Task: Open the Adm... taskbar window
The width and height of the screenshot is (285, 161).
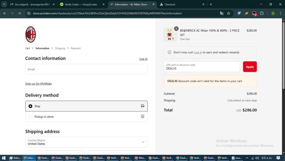Action: pos(15,158)
